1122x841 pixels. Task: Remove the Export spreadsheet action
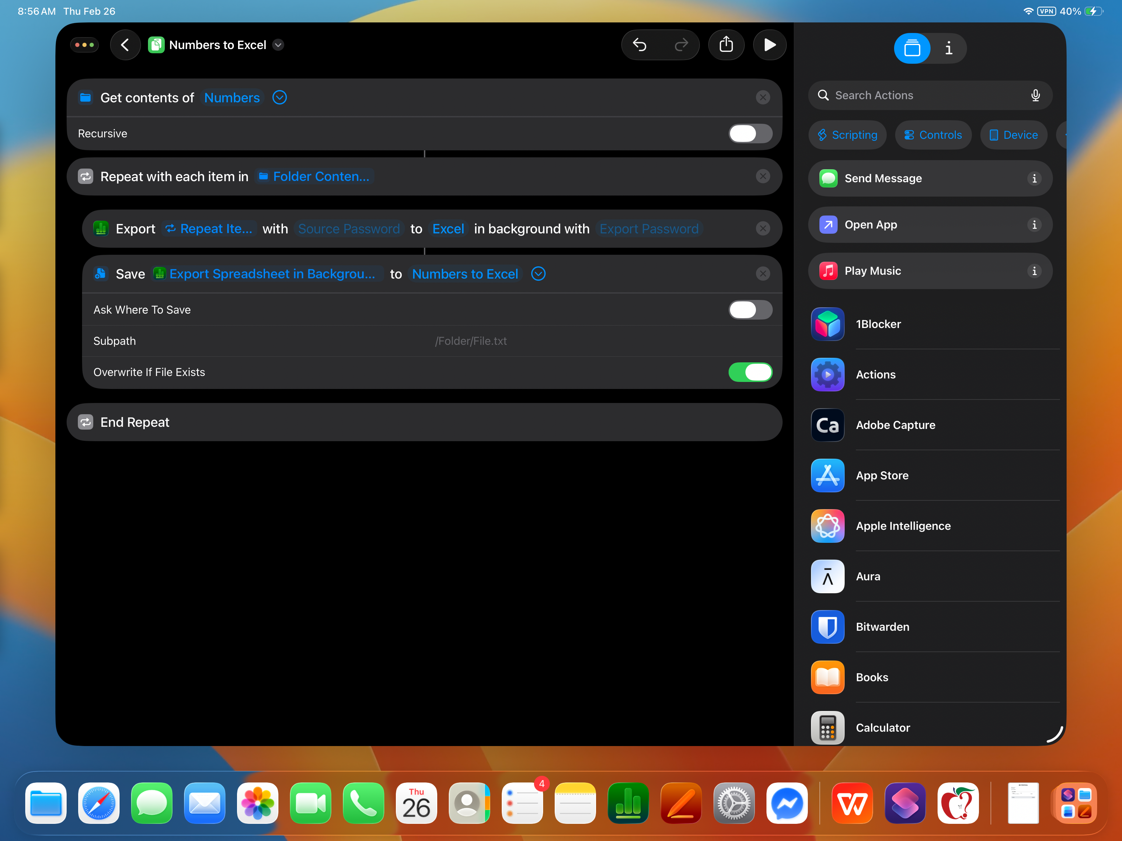click(763, 228)
